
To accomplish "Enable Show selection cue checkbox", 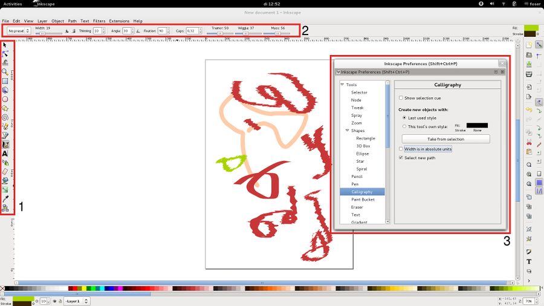I will pos(401,98).
